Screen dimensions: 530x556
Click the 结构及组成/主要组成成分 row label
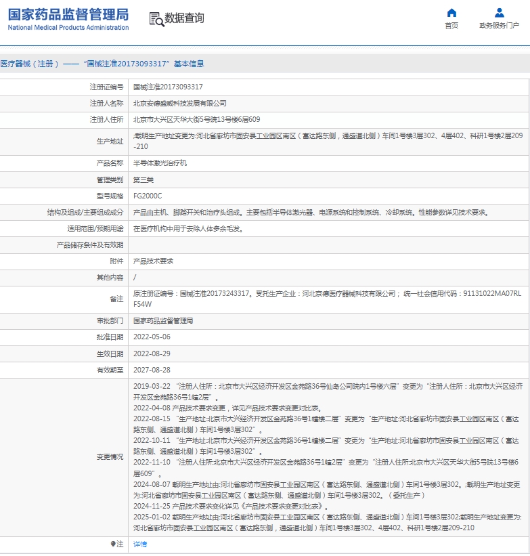(x=85, y=213)
